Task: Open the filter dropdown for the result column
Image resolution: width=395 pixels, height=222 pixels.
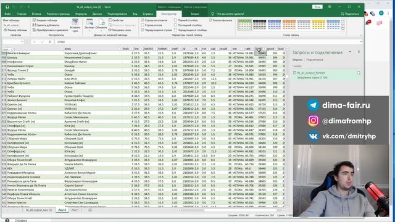Action: (x=230, y=49)
